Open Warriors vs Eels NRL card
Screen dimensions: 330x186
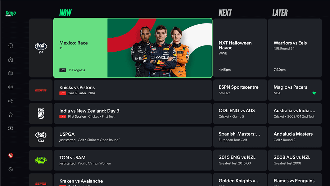[295, 48]
